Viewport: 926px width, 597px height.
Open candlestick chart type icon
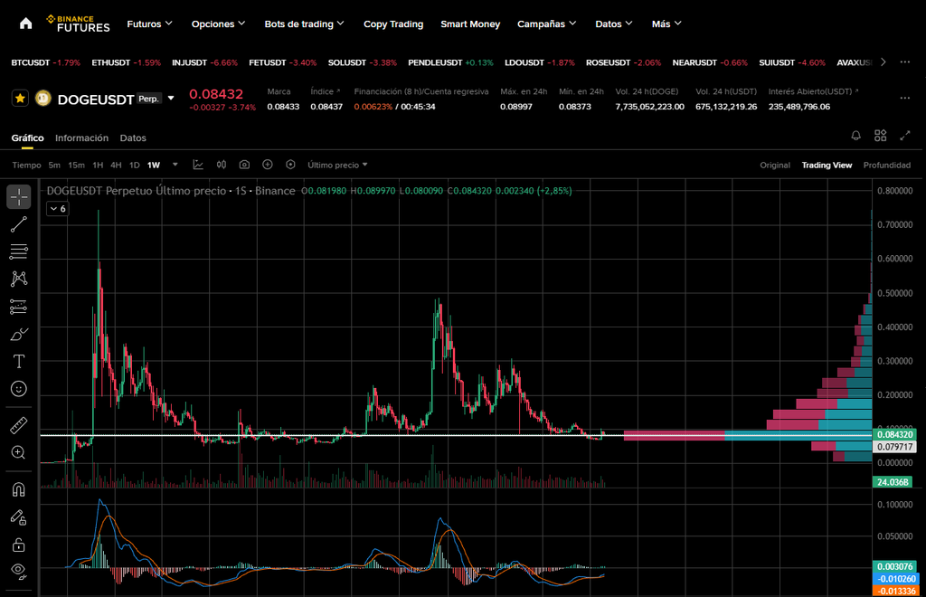[x=222, y=165]
